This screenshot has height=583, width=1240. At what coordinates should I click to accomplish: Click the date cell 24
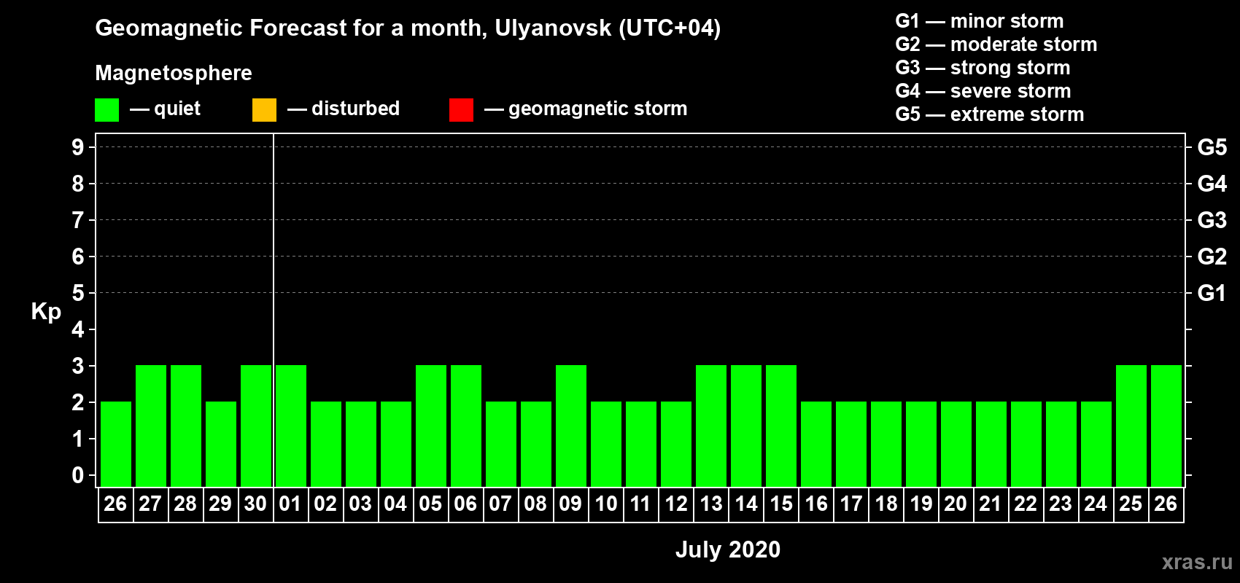pyautogui.click(x=1096, y=504)
